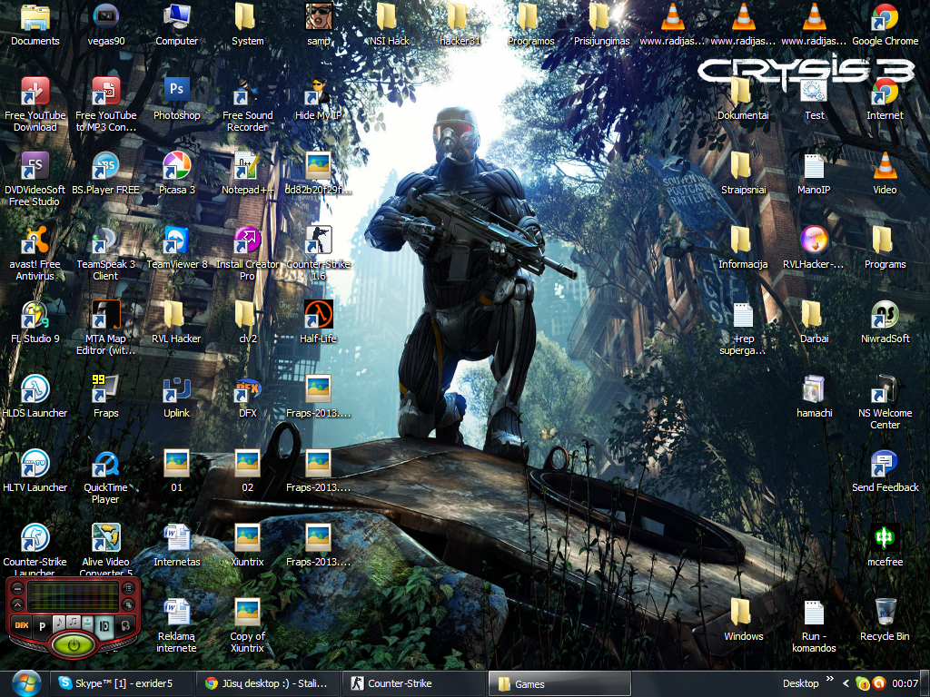Enable DFX headphones mode button
The image size is (930, 697).
[125, 625]
